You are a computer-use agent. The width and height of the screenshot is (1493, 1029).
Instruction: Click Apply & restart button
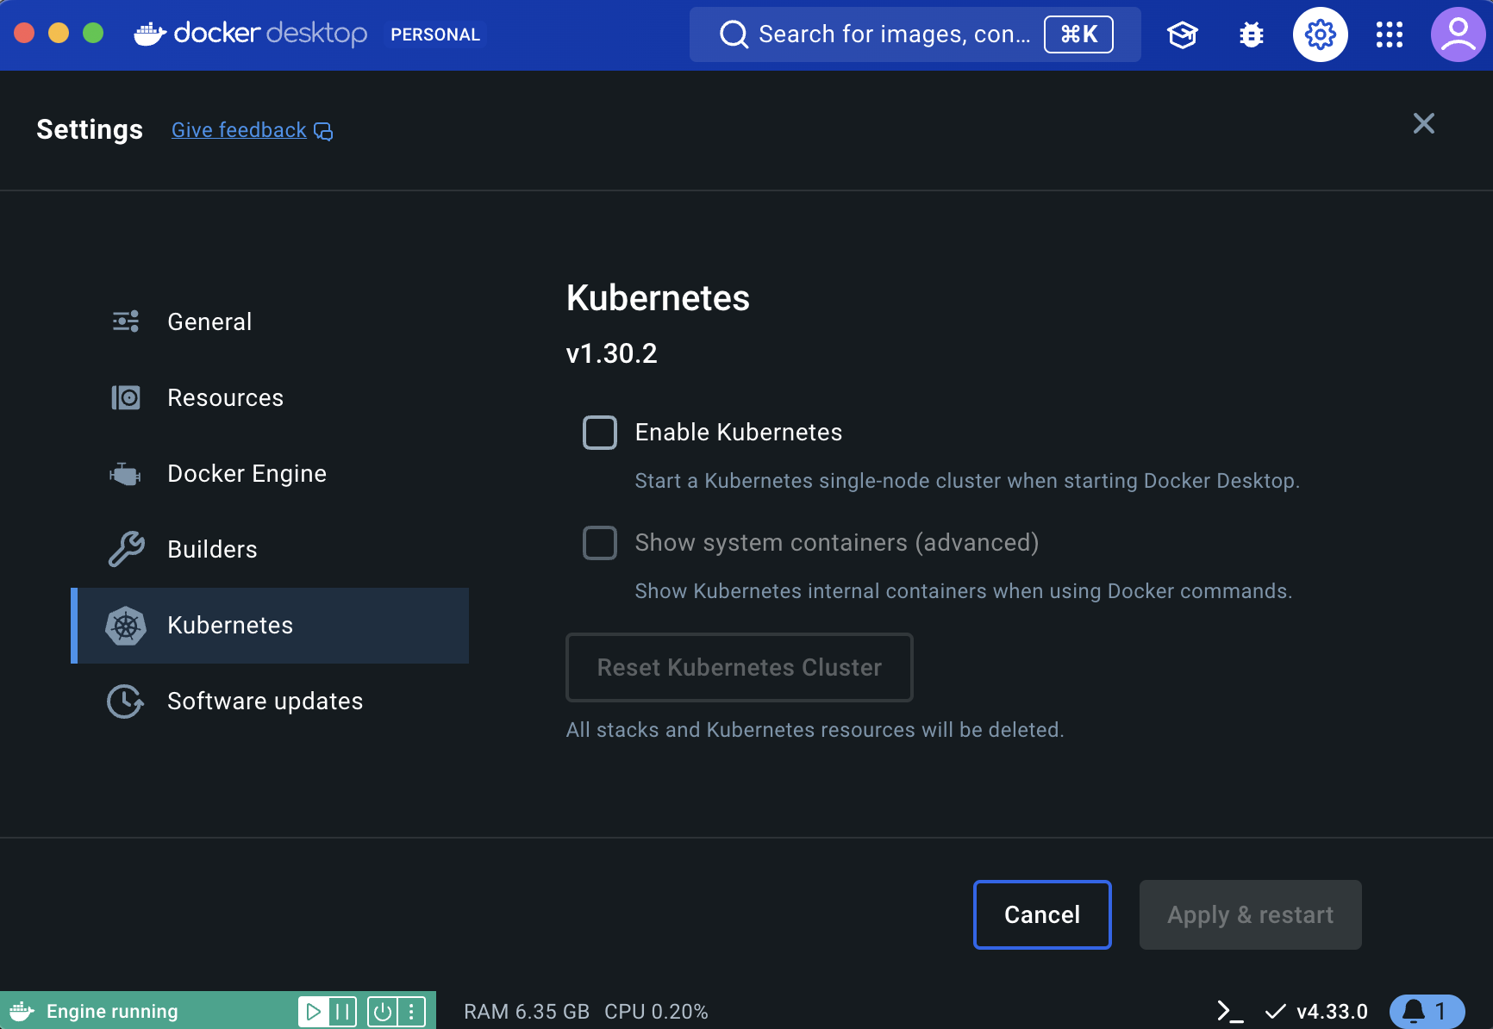pyautogui.click(x=1251, y=914)
